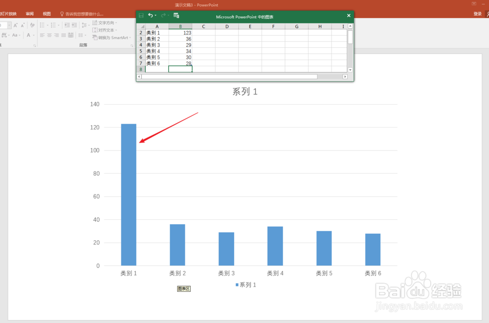The image size is (489, 323).
Task: Open the 对齐文本 align text dropdown
Action: [105, 30]
